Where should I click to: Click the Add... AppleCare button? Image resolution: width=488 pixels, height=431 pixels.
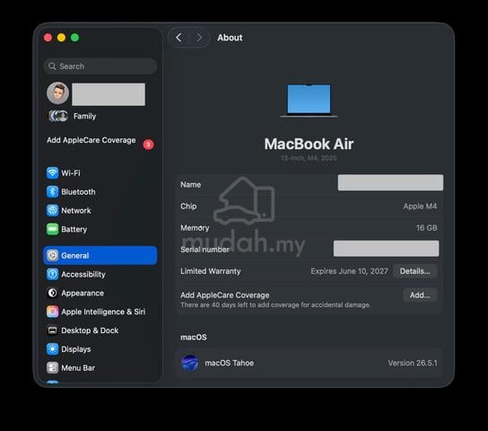[x=420, y=295]
